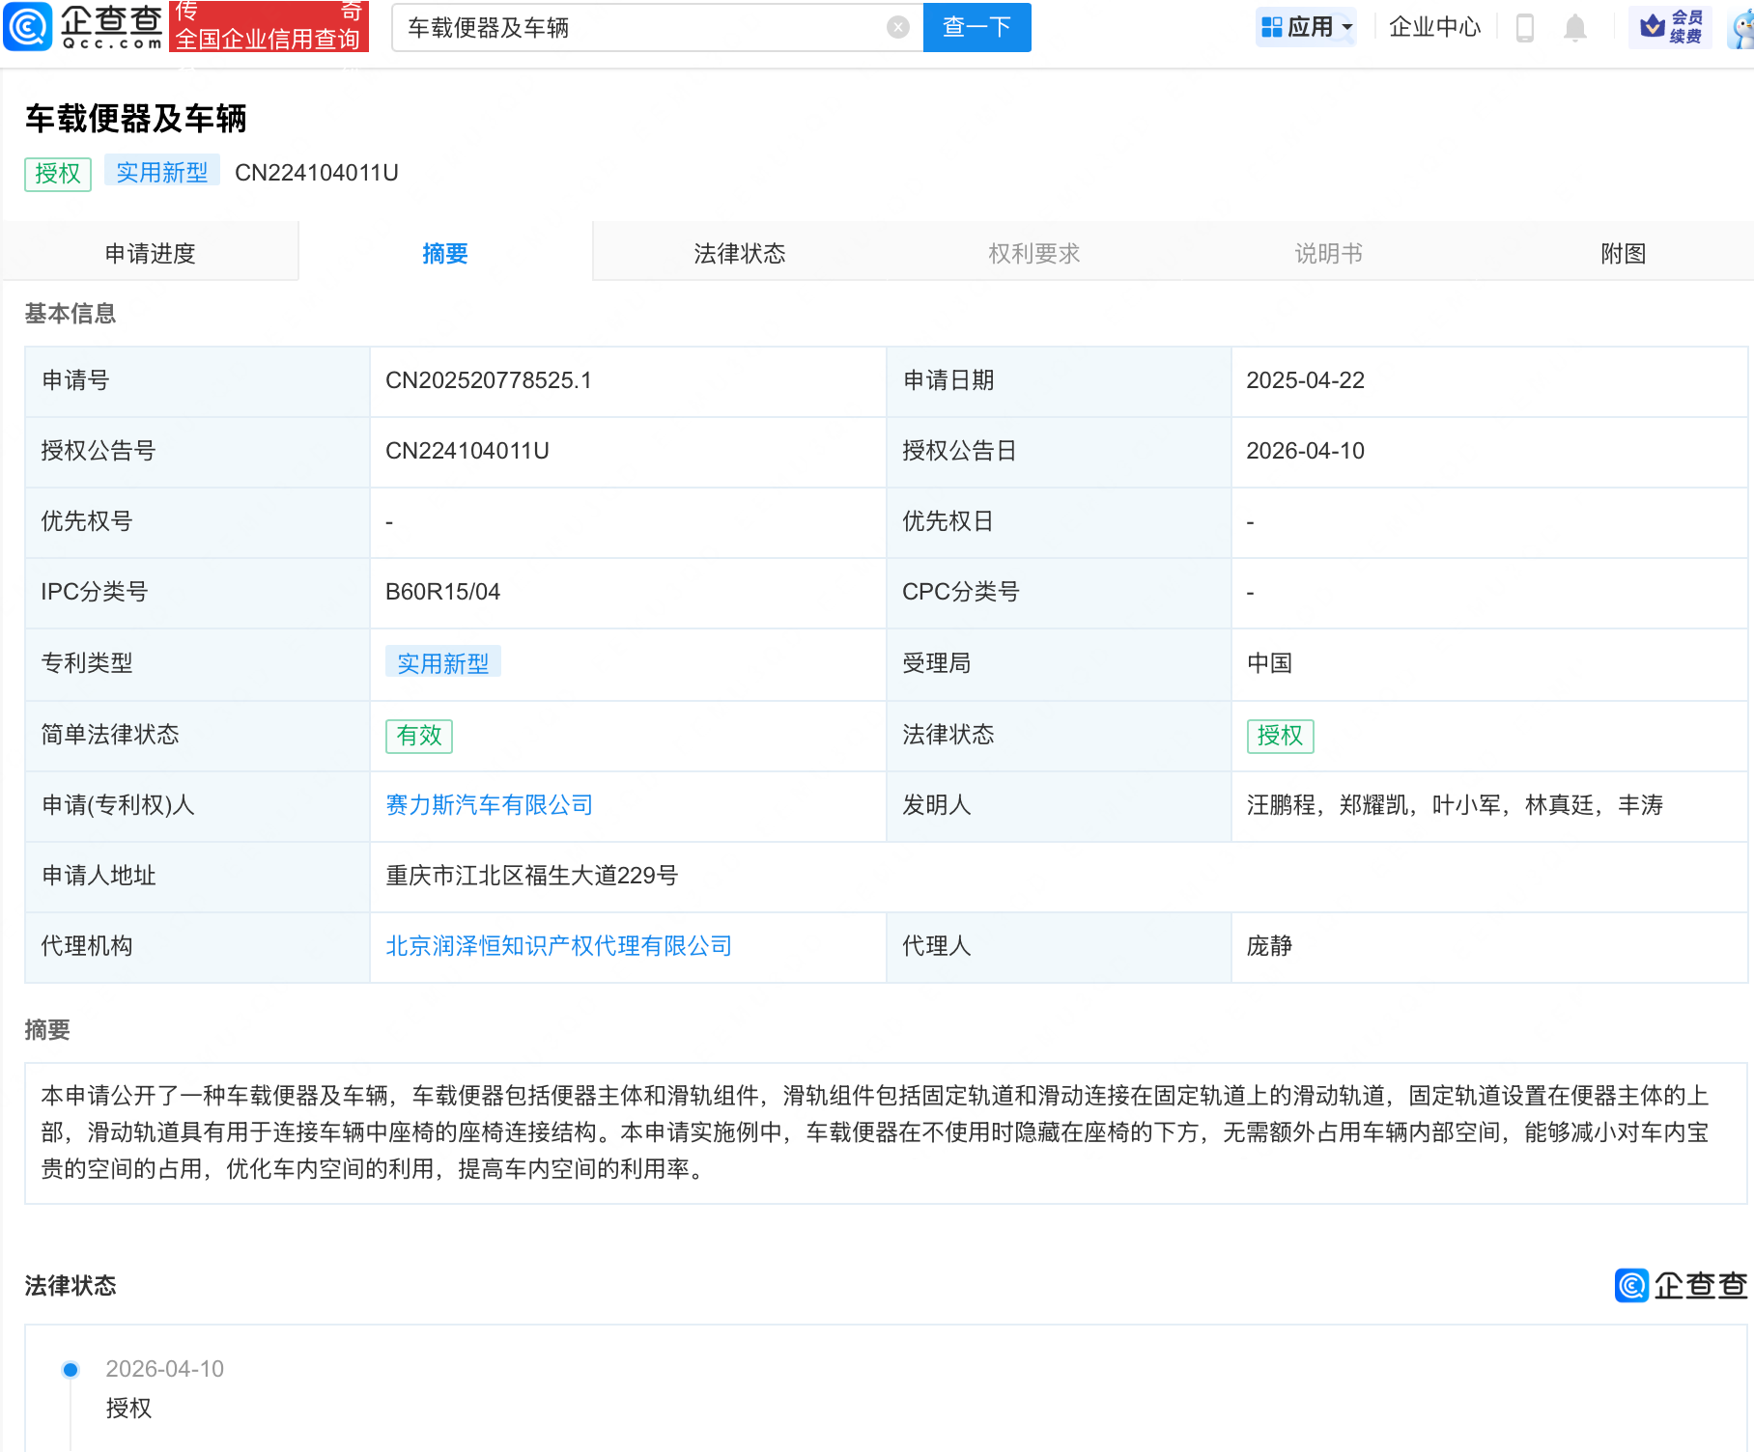Click the 企查查 logo in the top left
The width and height of the screenshot is (1754, 1452).
[82, 26]
